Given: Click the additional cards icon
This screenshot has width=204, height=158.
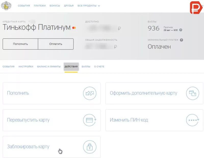Looking at the screenshot, I should tap(193, 93).
